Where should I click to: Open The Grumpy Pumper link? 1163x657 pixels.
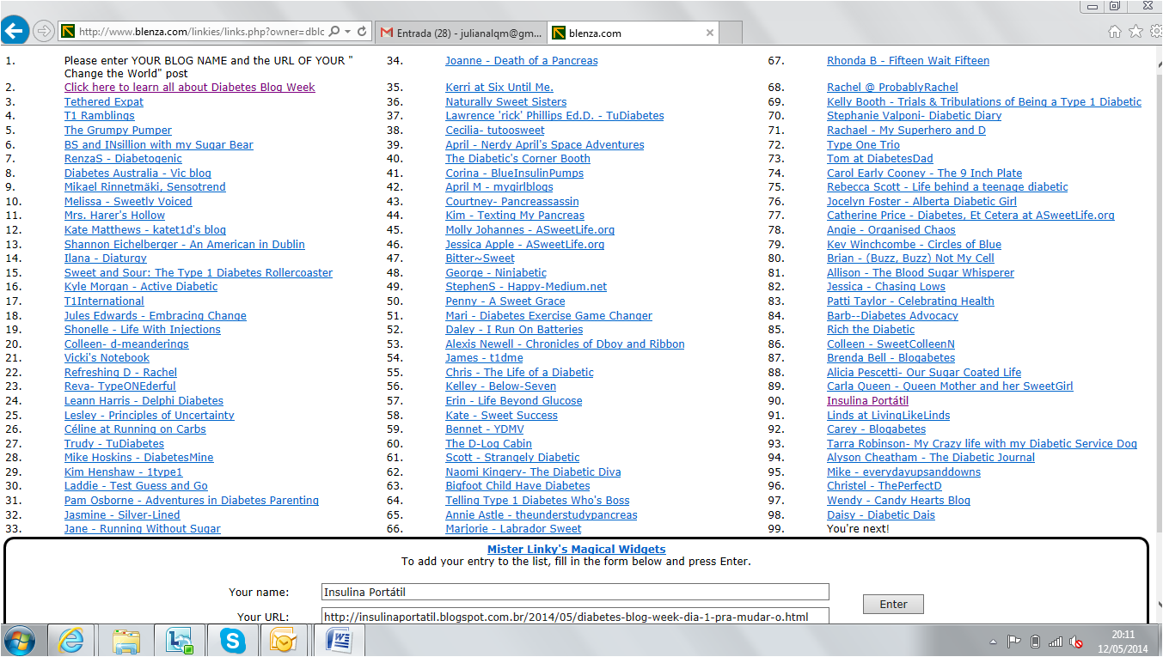118,131
